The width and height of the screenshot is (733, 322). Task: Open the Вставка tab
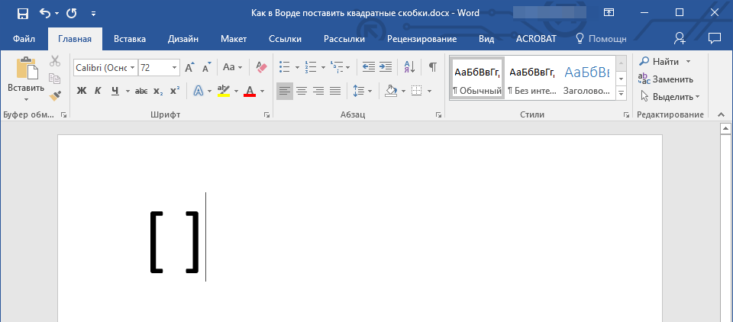[x=130, y=38]
